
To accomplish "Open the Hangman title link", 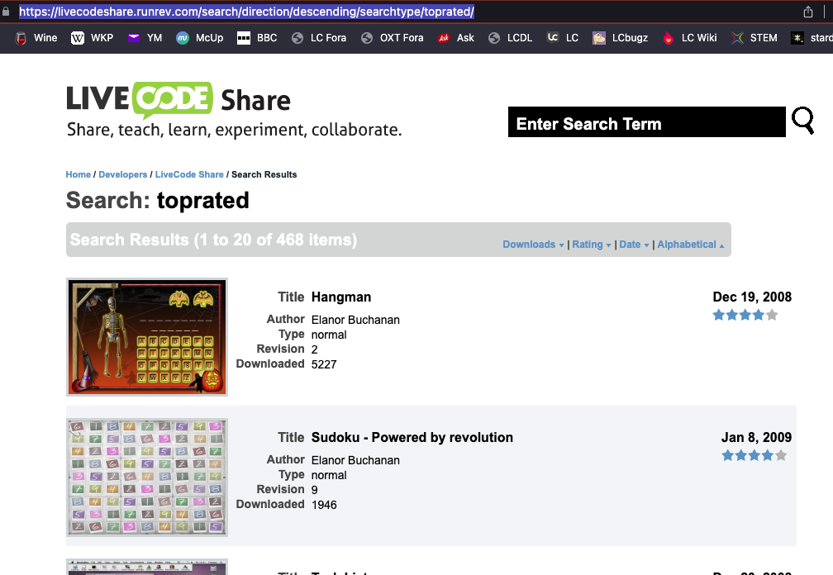I will point(340,297).
